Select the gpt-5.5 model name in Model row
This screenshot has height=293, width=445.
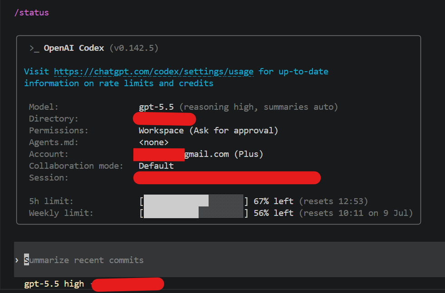156,107
